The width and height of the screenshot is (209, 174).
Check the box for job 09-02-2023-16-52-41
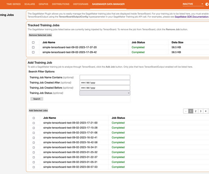(34, 138)
